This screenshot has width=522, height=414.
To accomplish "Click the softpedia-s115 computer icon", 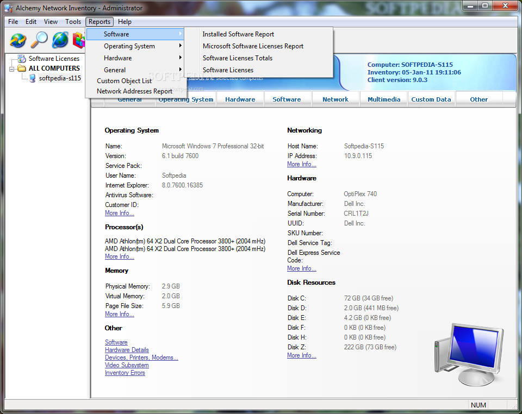I will click(x=32, y=78).
